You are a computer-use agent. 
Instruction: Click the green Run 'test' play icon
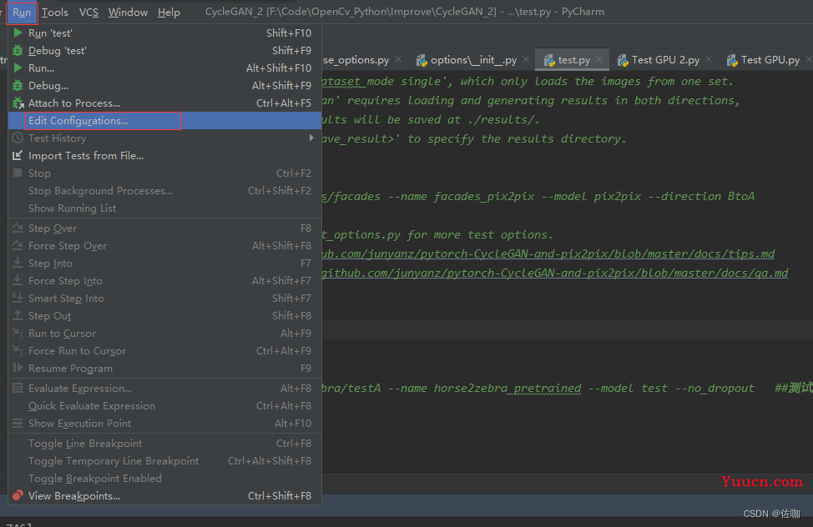click(x=18, y=33)
